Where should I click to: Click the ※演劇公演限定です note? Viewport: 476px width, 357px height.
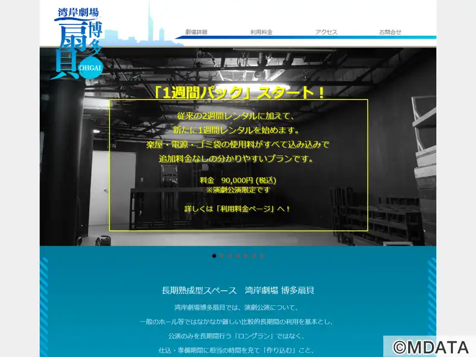coord(238,190)
